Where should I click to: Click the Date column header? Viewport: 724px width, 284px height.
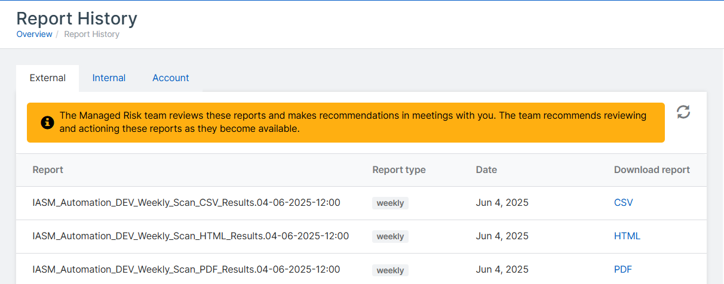(x=486, y=170)
